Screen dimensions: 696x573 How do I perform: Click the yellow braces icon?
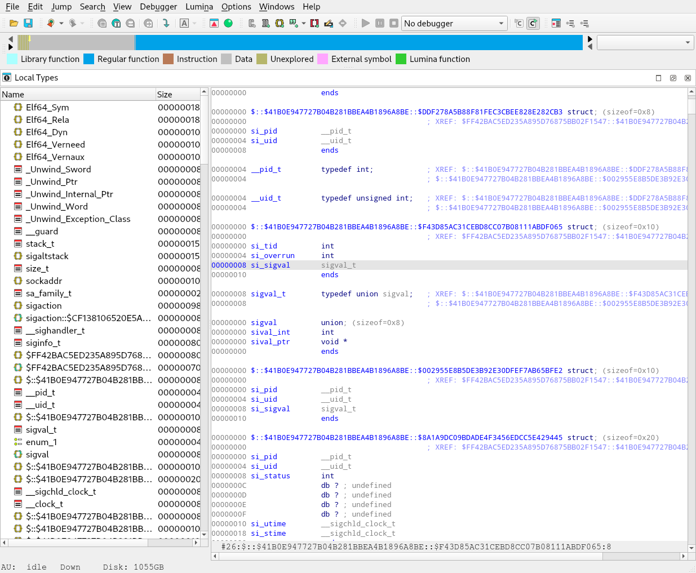280,23
